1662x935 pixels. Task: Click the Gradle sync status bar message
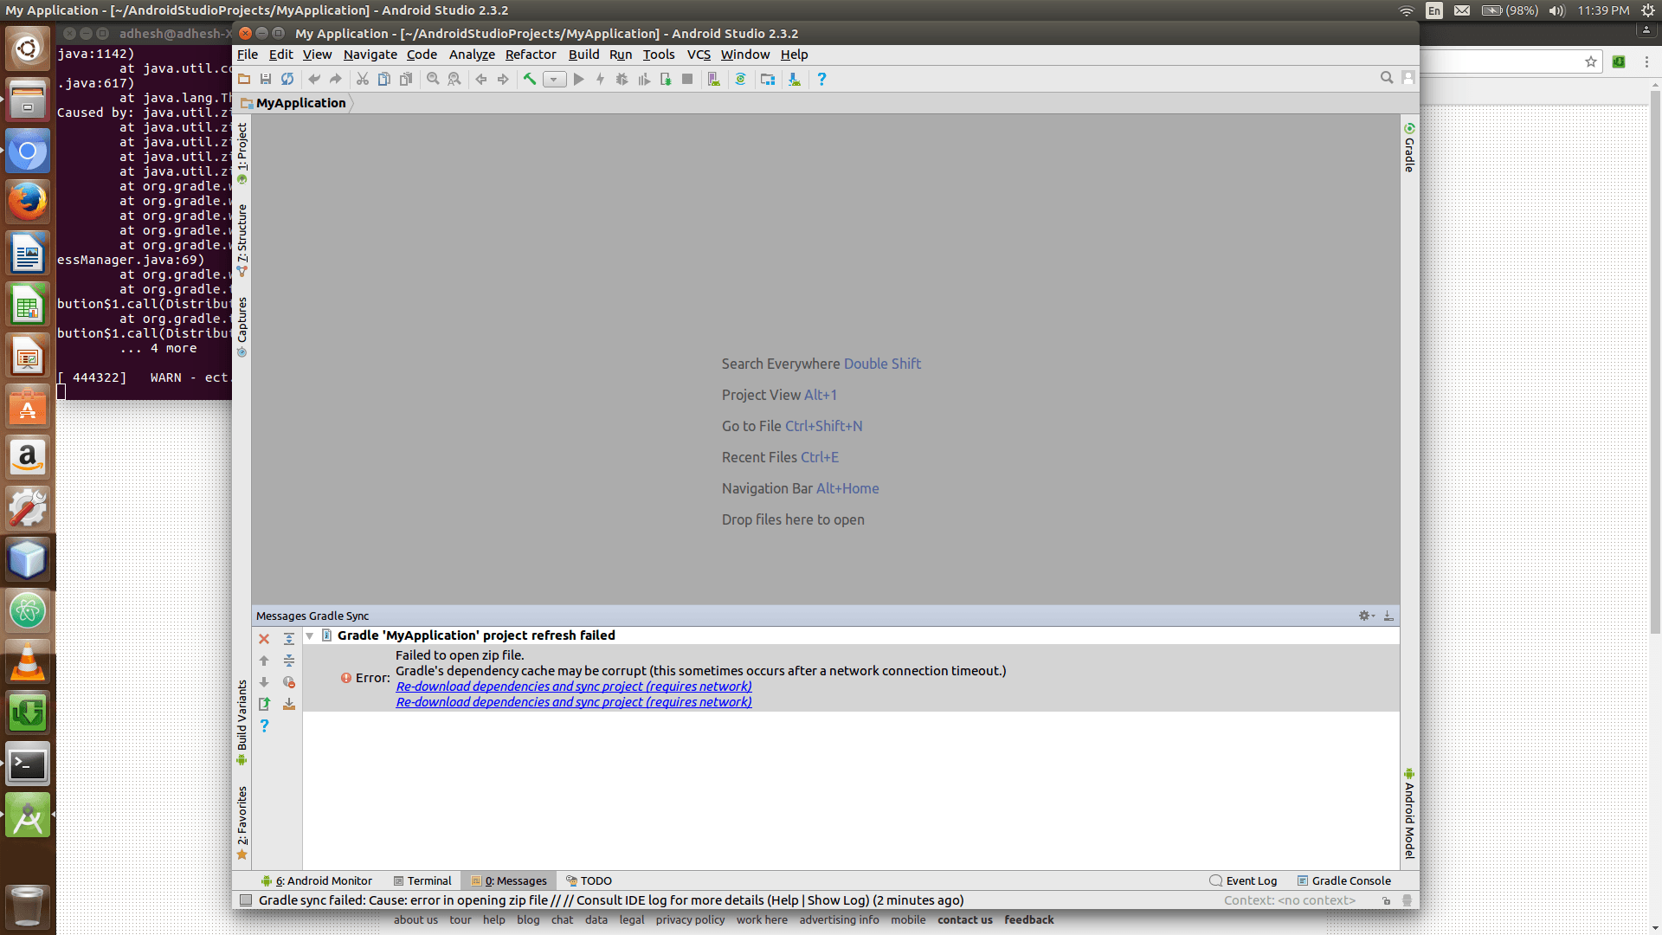pyautogui.click(x=612, y=900)
